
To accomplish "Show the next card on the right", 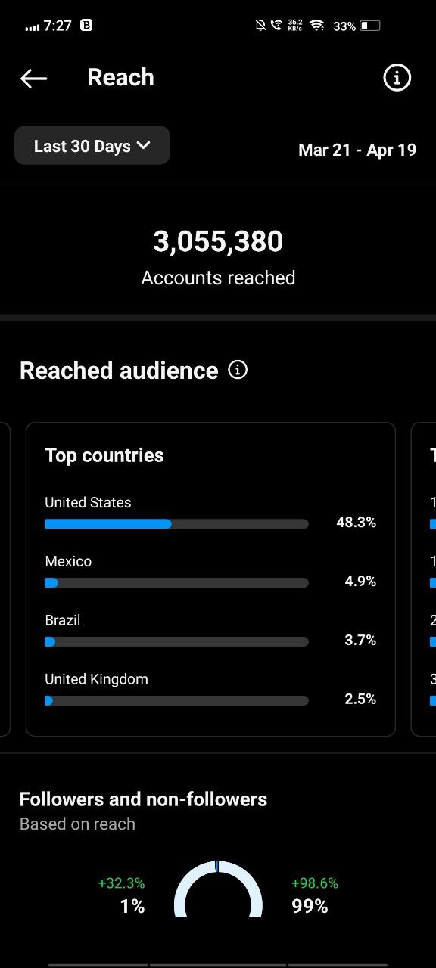I will coord(424,579).
